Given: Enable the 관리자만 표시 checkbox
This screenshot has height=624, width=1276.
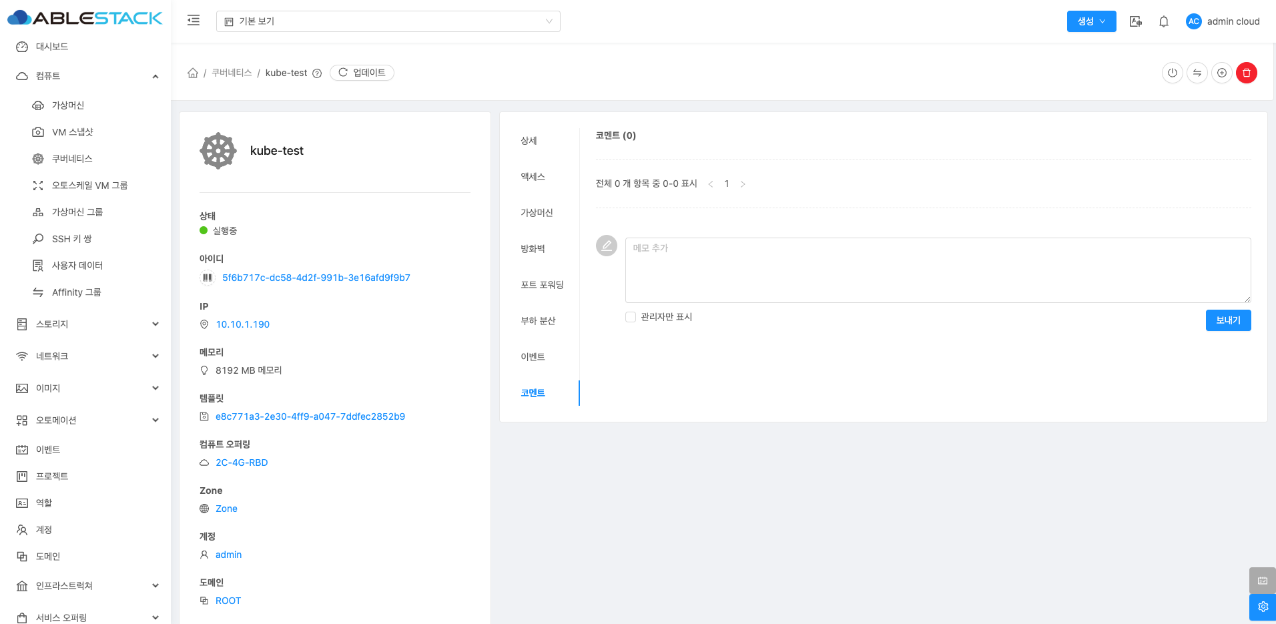Looking at the screenshot, I should (630, 317).
